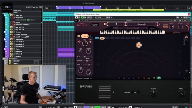Image resolution: width=192 pixels, height=108 pixels.
Task: Click the Generate Notes button
Action: 95,25
